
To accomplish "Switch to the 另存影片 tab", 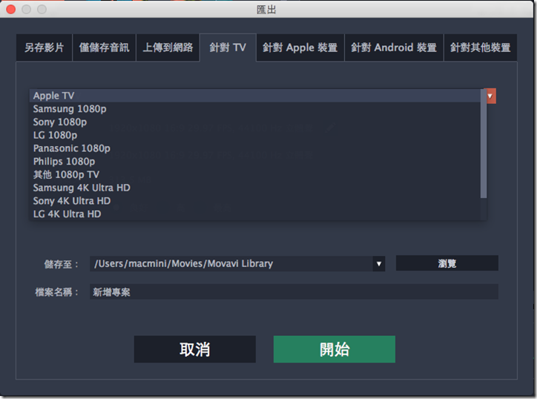I will click(x=45, y=47).
